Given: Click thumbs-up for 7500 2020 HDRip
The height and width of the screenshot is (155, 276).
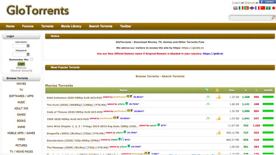Looking at the screenshot, I should [x=219, y=118].
